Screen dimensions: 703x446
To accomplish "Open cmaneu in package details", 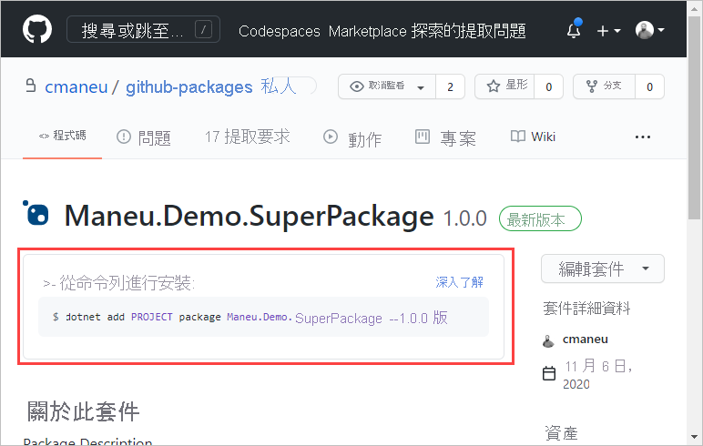I will pos(585,340).
